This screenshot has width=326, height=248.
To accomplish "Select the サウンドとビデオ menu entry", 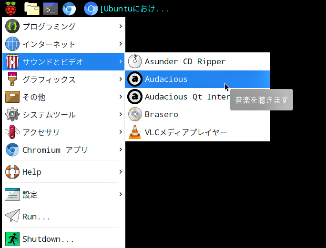I will point(63,61).
